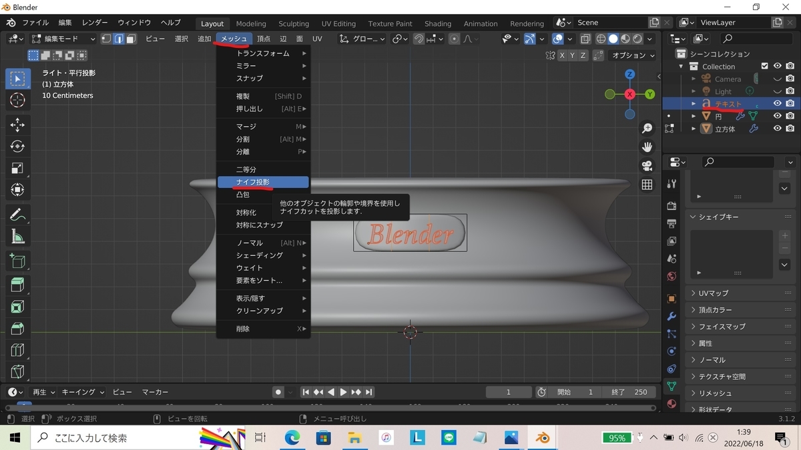This screenshot has height=450, width=801.
Task: Open the Output properties tab
Action: click(672, 223)
